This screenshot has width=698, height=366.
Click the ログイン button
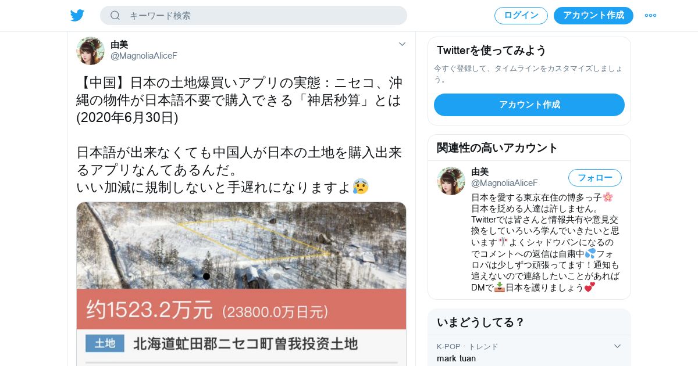[x=521, y=15]
